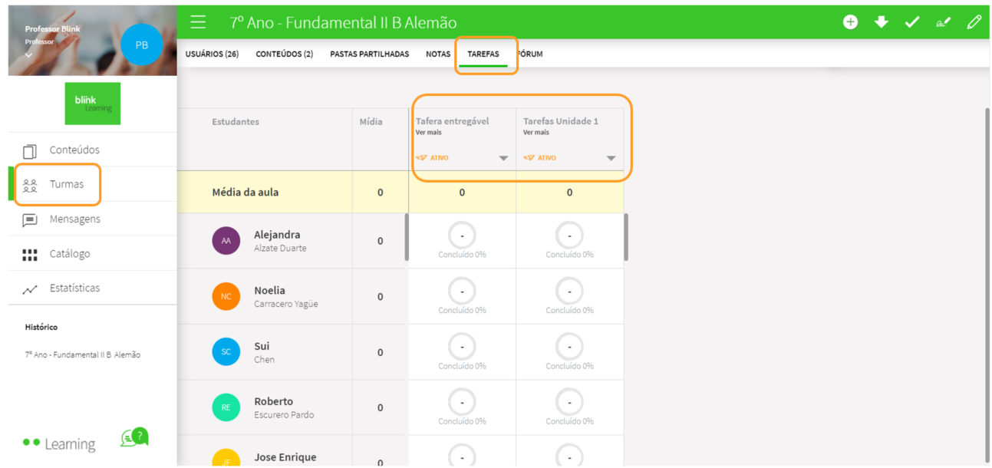Screen dimensions: 992x468
Task: Open Estatísticas in the sidebar
Action: (74, 288)
